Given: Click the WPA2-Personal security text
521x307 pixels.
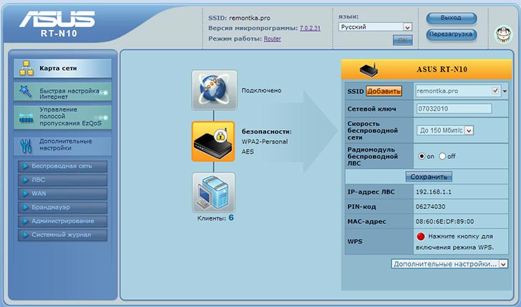Looking at the screenshot, I should (x=265, y=142).
